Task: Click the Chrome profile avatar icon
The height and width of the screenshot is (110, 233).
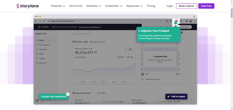Action: click(191, 21)
